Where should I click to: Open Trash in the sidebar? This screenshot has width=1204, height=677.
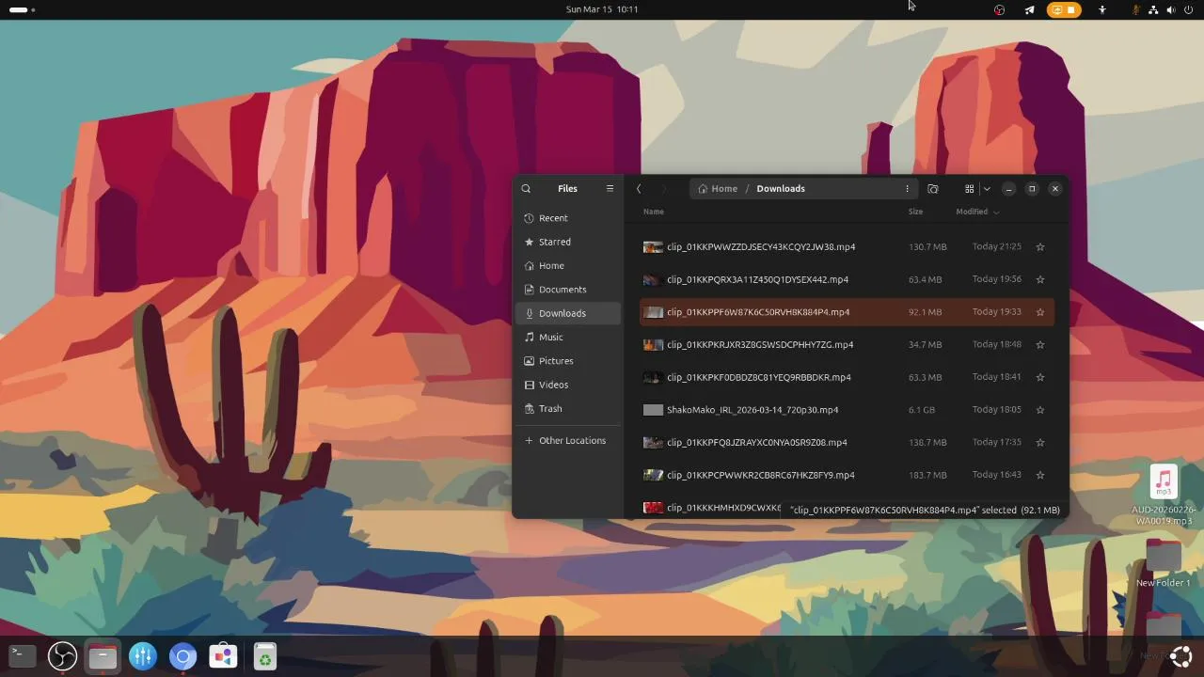(x=568, y=409)
